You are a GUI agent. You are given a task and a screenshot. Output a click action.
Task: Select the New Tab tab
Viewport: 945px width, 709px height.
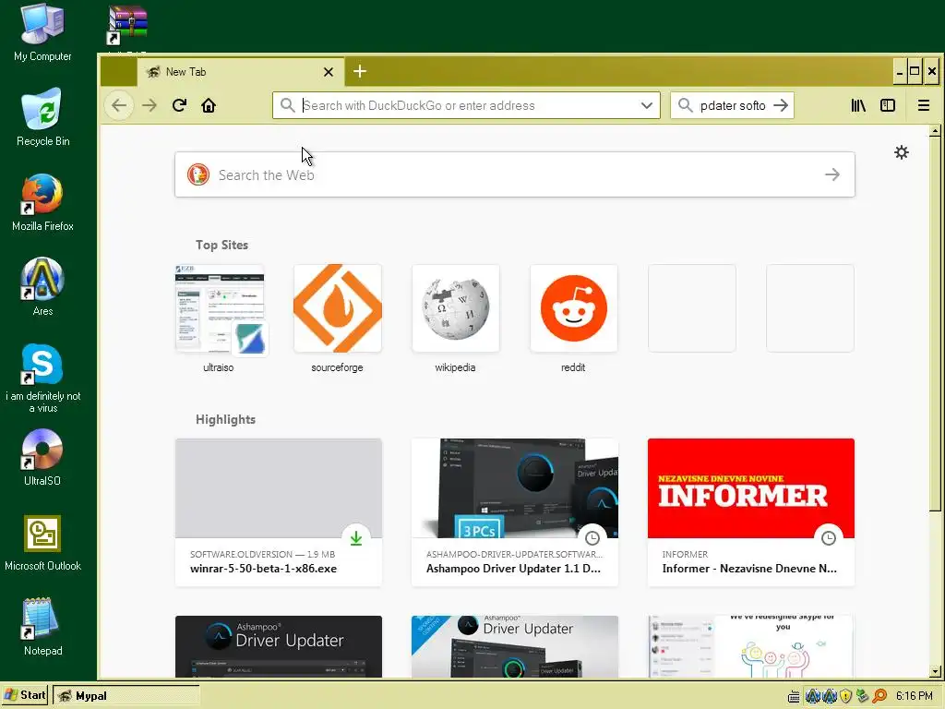click(241, 72)
